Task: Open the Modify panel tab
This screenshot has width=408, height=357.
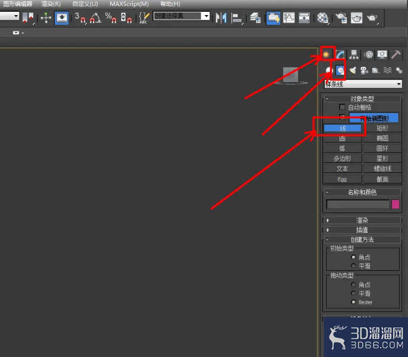Action: 340,55
